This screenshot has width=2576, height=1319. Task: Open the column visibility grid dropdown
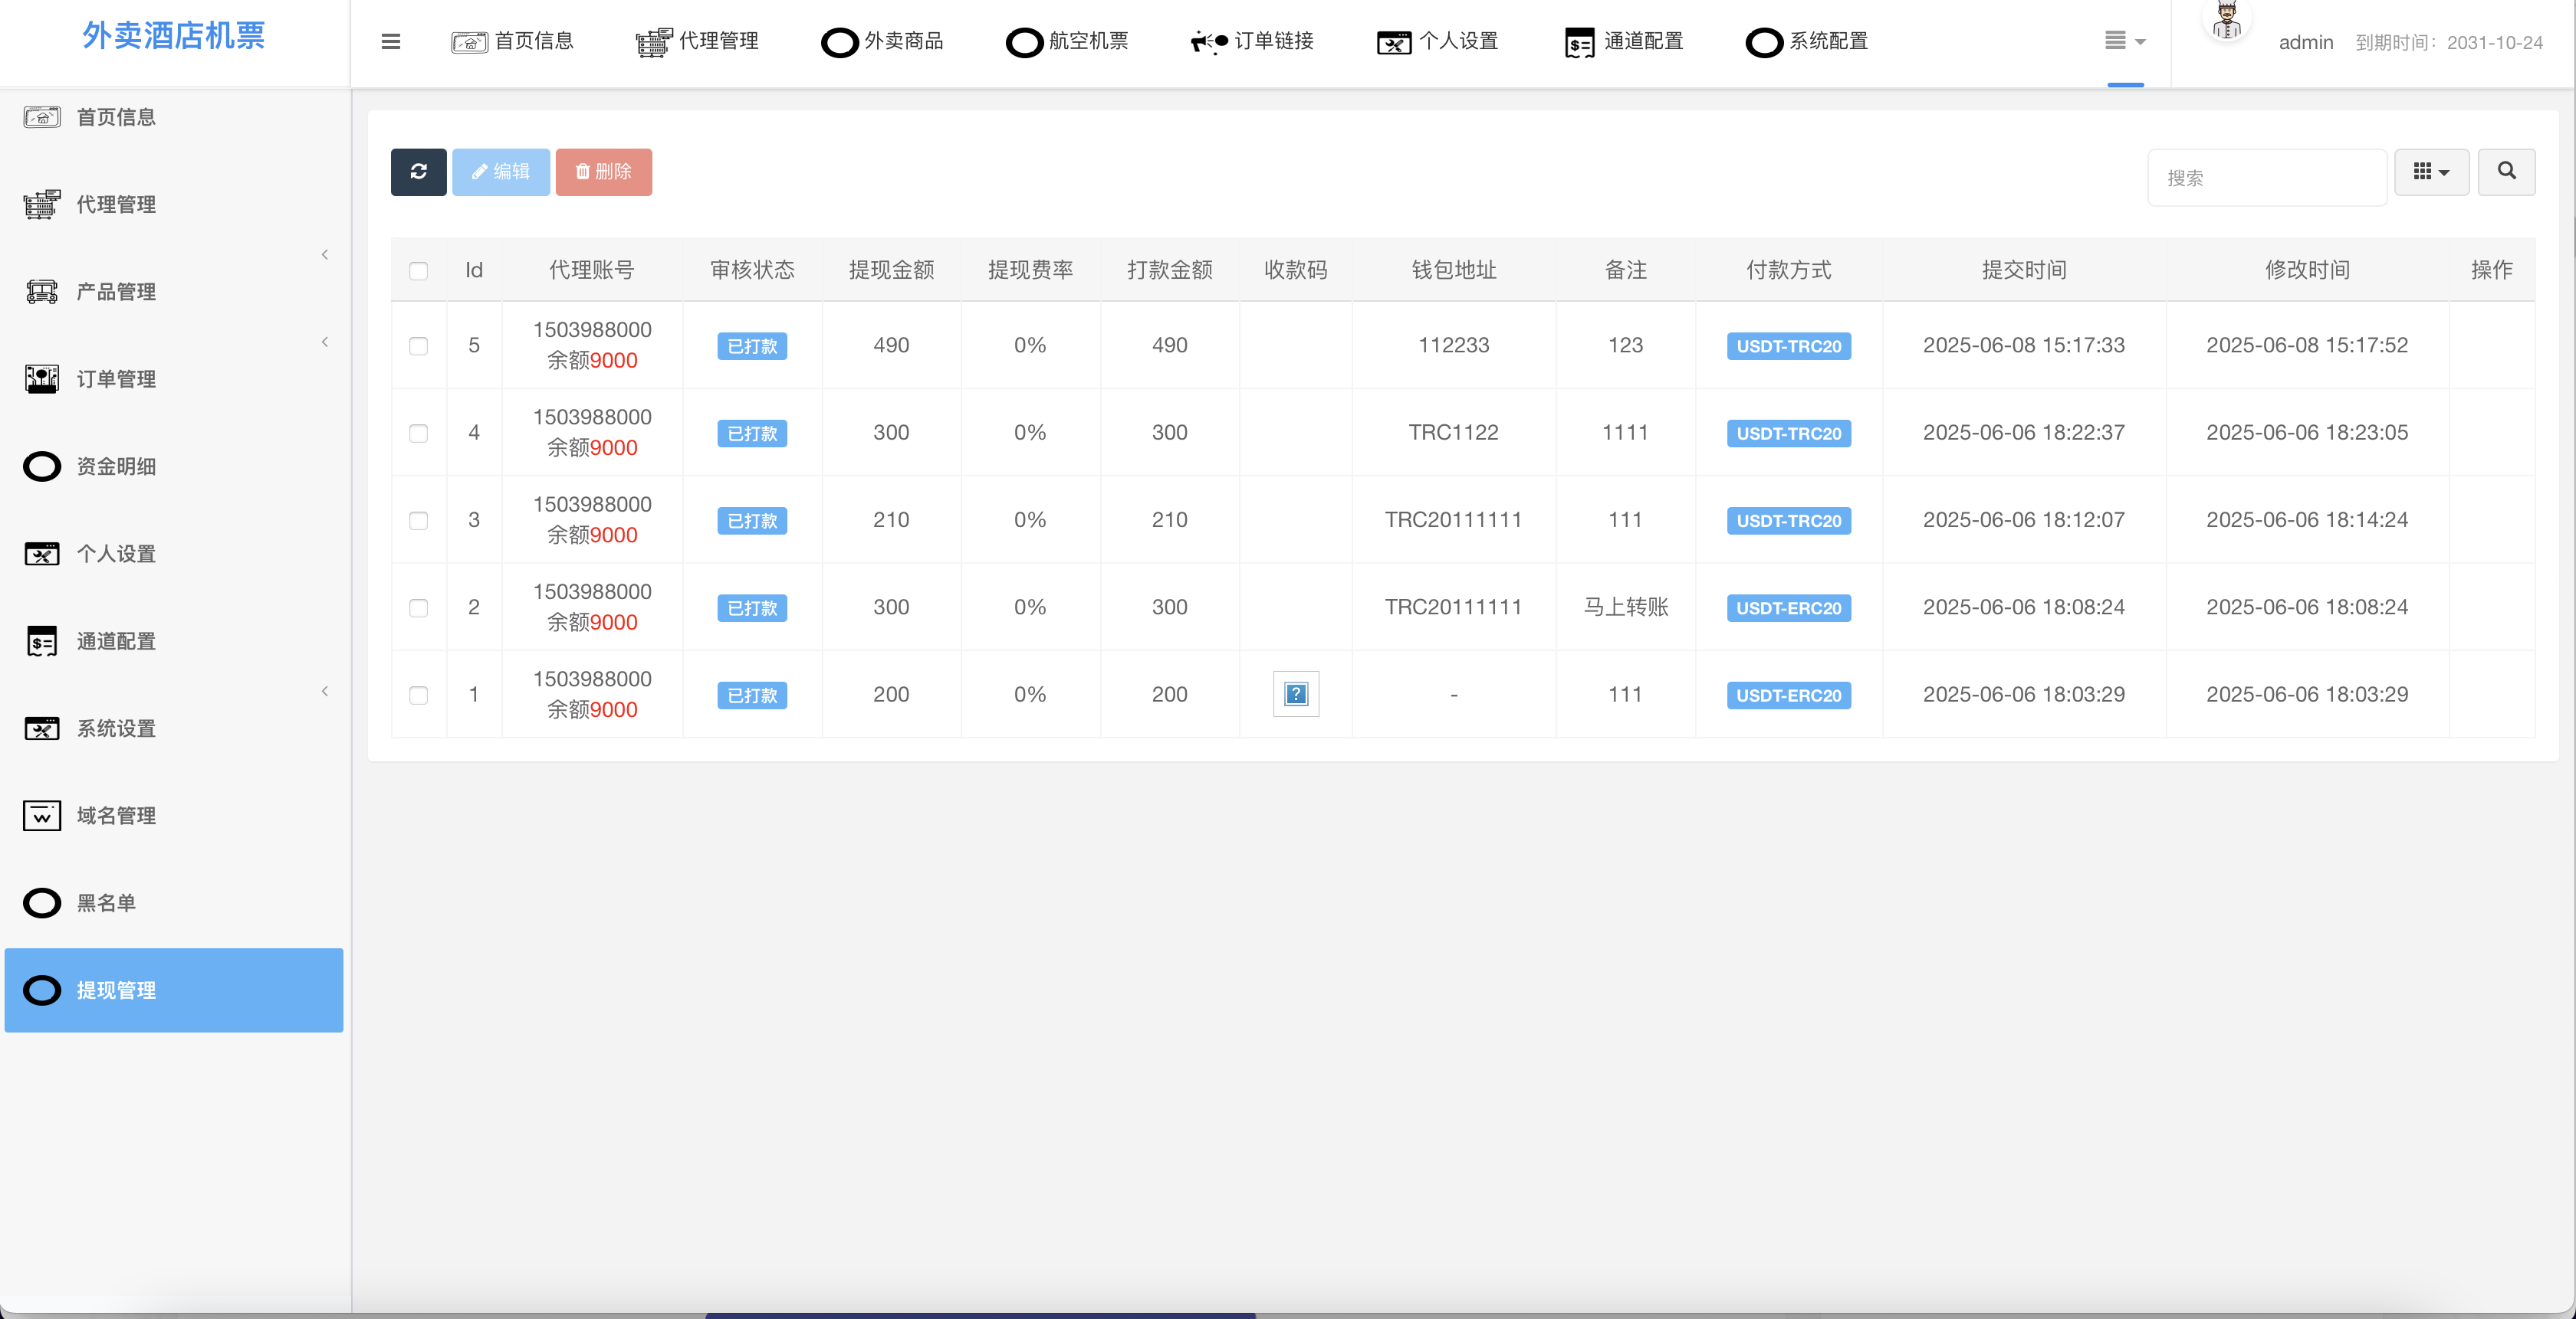(2431, 172)
